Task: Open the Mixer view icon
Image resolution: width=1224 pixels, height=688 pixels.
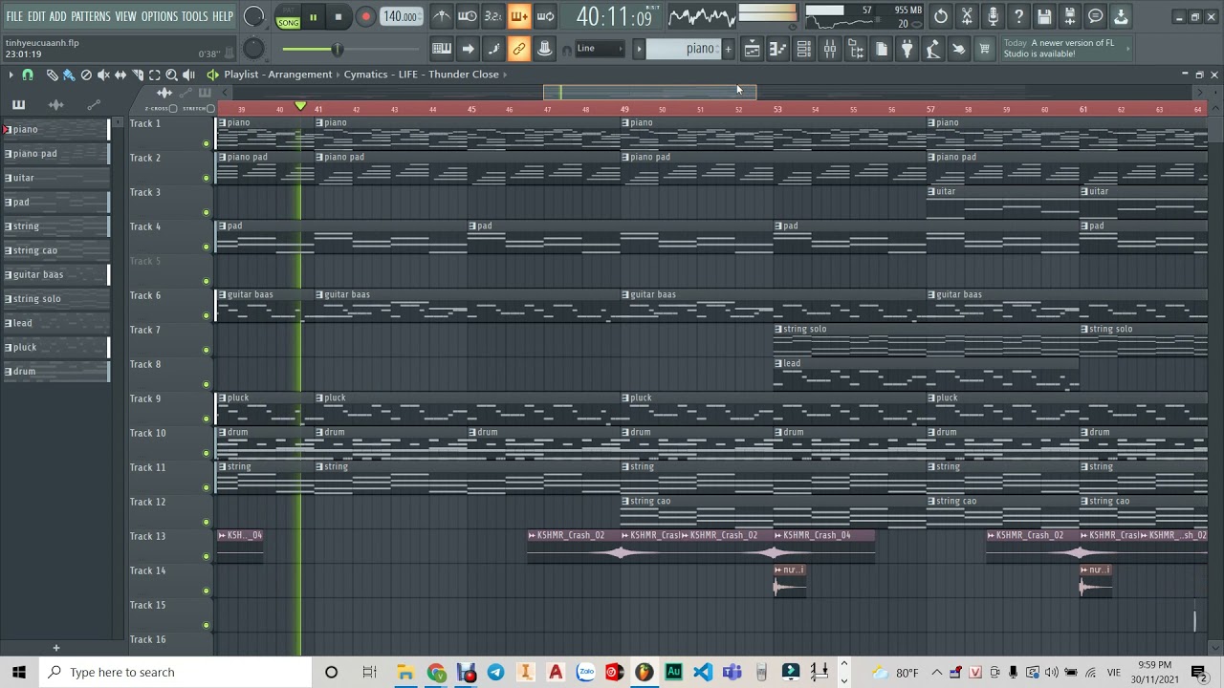Action: (x=830, y=49)
